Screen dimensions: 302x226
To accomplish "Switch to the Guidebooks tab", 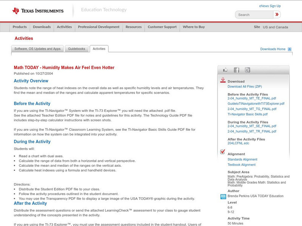I will coord(77,49).
